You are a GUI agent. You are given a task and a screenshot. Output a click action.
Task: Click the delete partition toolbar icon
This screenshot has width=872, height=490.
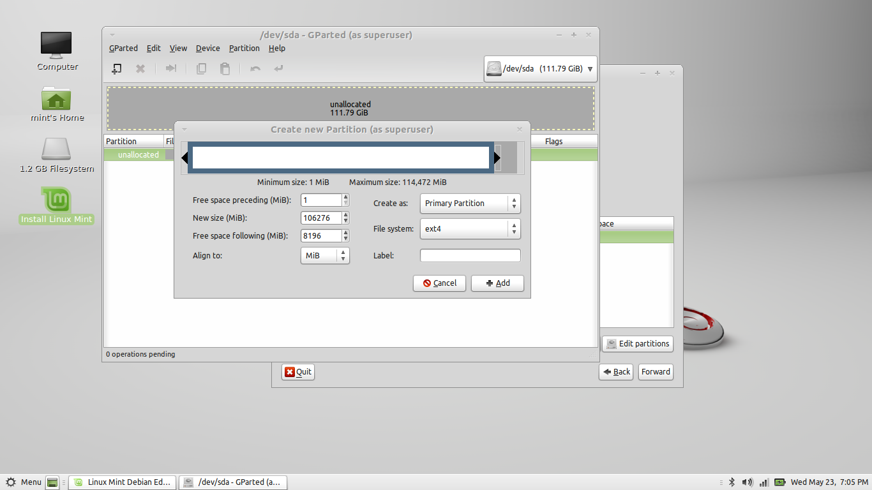[x=140, y=68]
